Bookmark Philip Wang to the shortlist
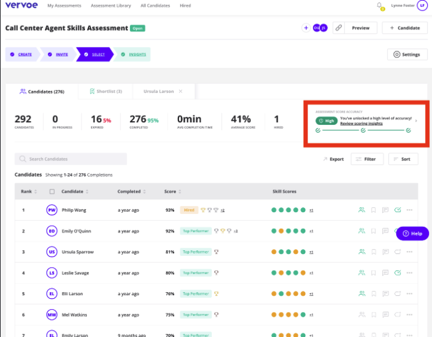The width and height of the screenshot is (432, 337). pyautogui.click(x=373, y=210)
